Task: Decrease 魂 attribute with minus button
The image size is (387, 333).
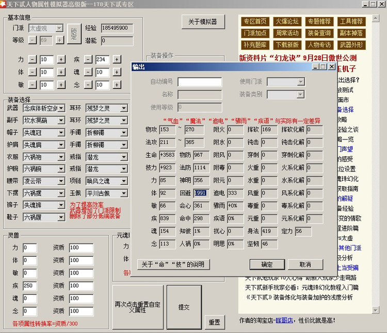Action: click(x=88, y=72)
